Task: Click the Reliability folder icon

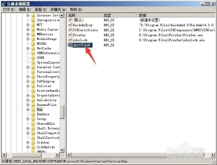Action: (33, 100)
